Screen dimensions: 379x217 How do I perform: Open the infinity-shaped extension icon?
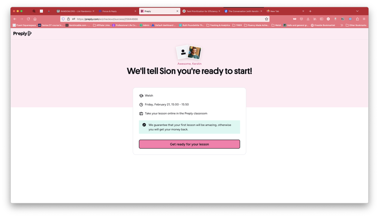[x=294, y=19]
